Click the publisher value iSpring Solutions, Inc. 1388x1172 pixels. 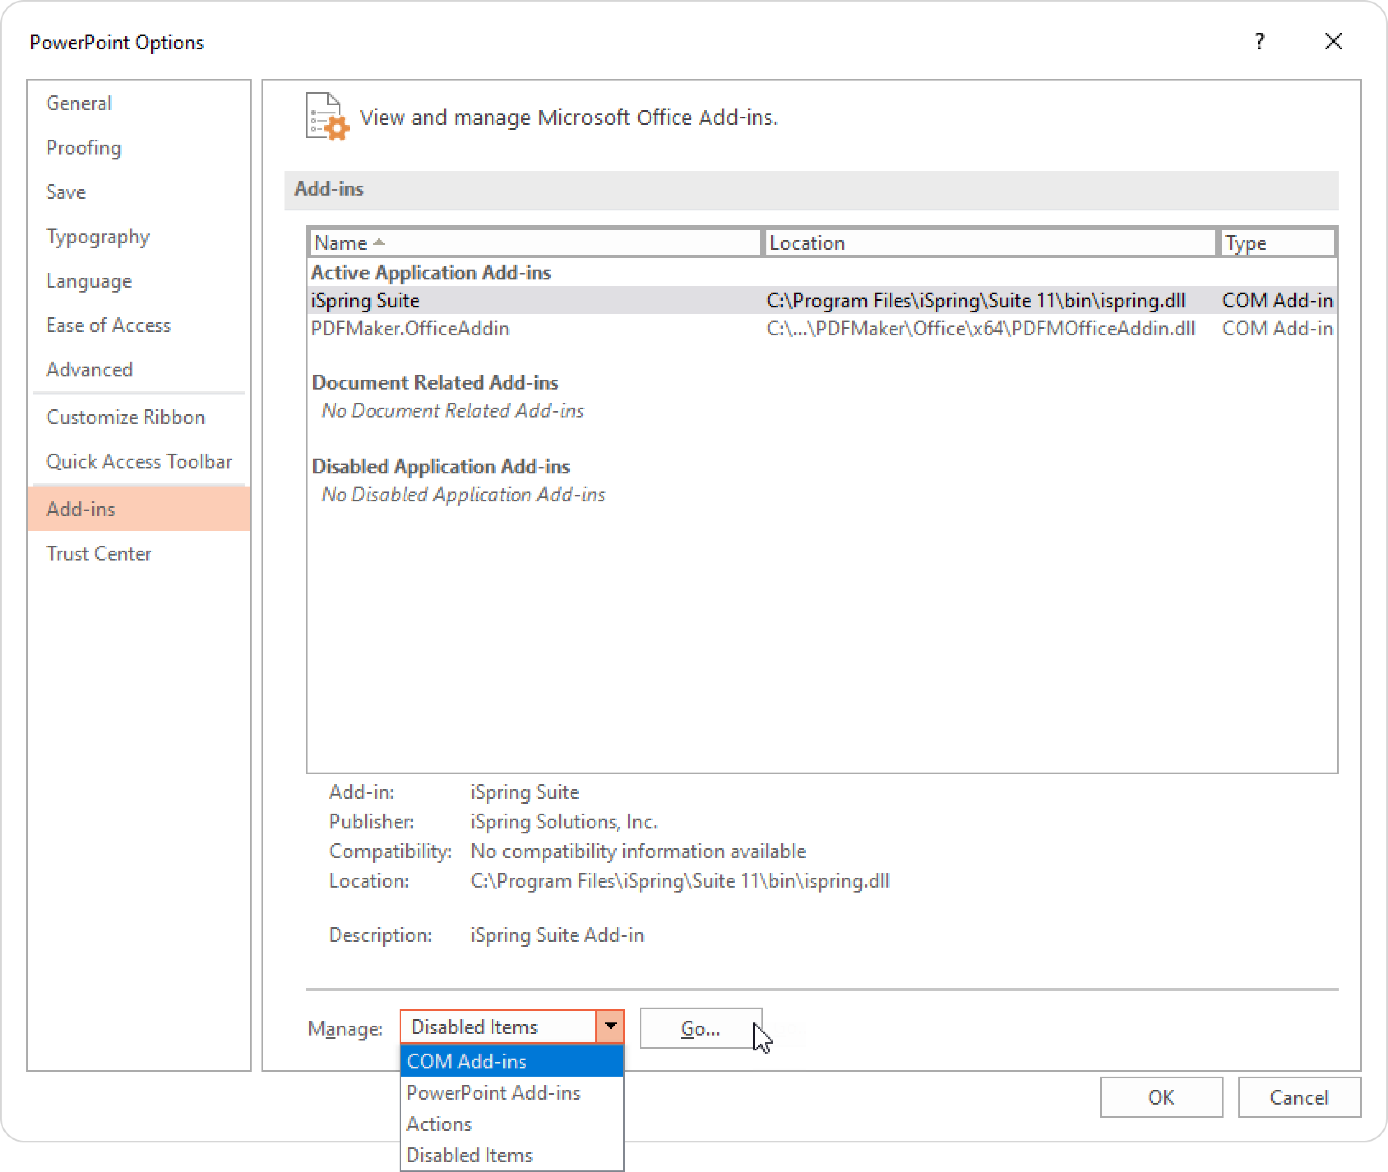564,822
